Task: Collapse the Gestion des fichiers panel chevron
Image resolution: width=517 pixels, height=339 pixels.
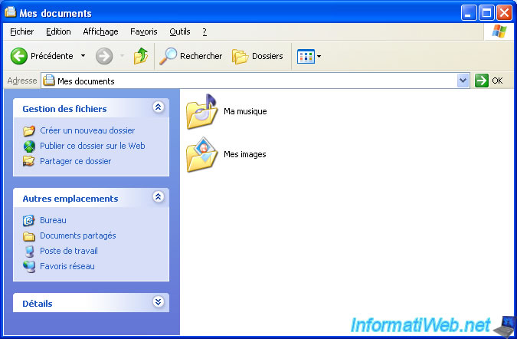Action: 159,107
